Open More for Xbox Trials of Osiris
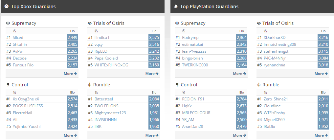This screenshot has width=334, height=140. 152,74
